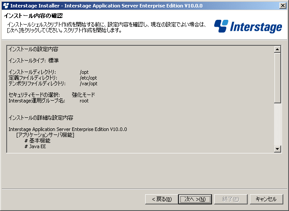Click the セキュリティモードの選択: label
The height and width of the screenshot is (211, 289).
34,95
